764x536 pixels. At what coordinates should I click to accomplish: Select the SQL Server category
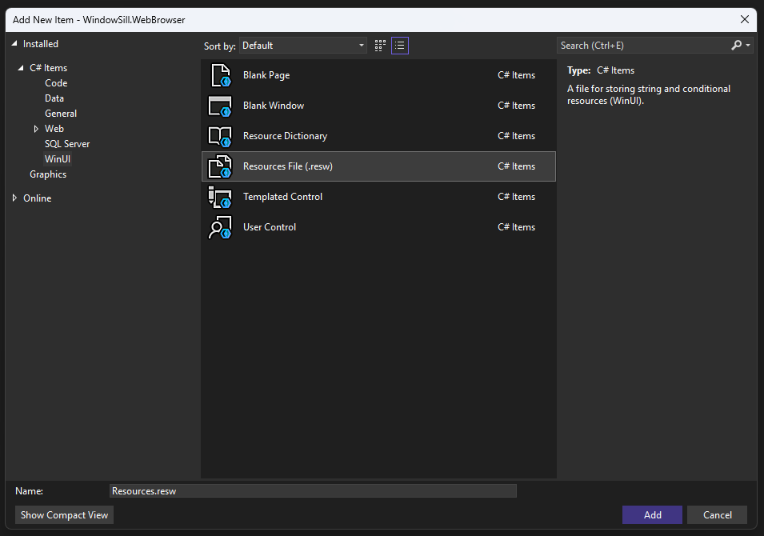tap(67, 144)
